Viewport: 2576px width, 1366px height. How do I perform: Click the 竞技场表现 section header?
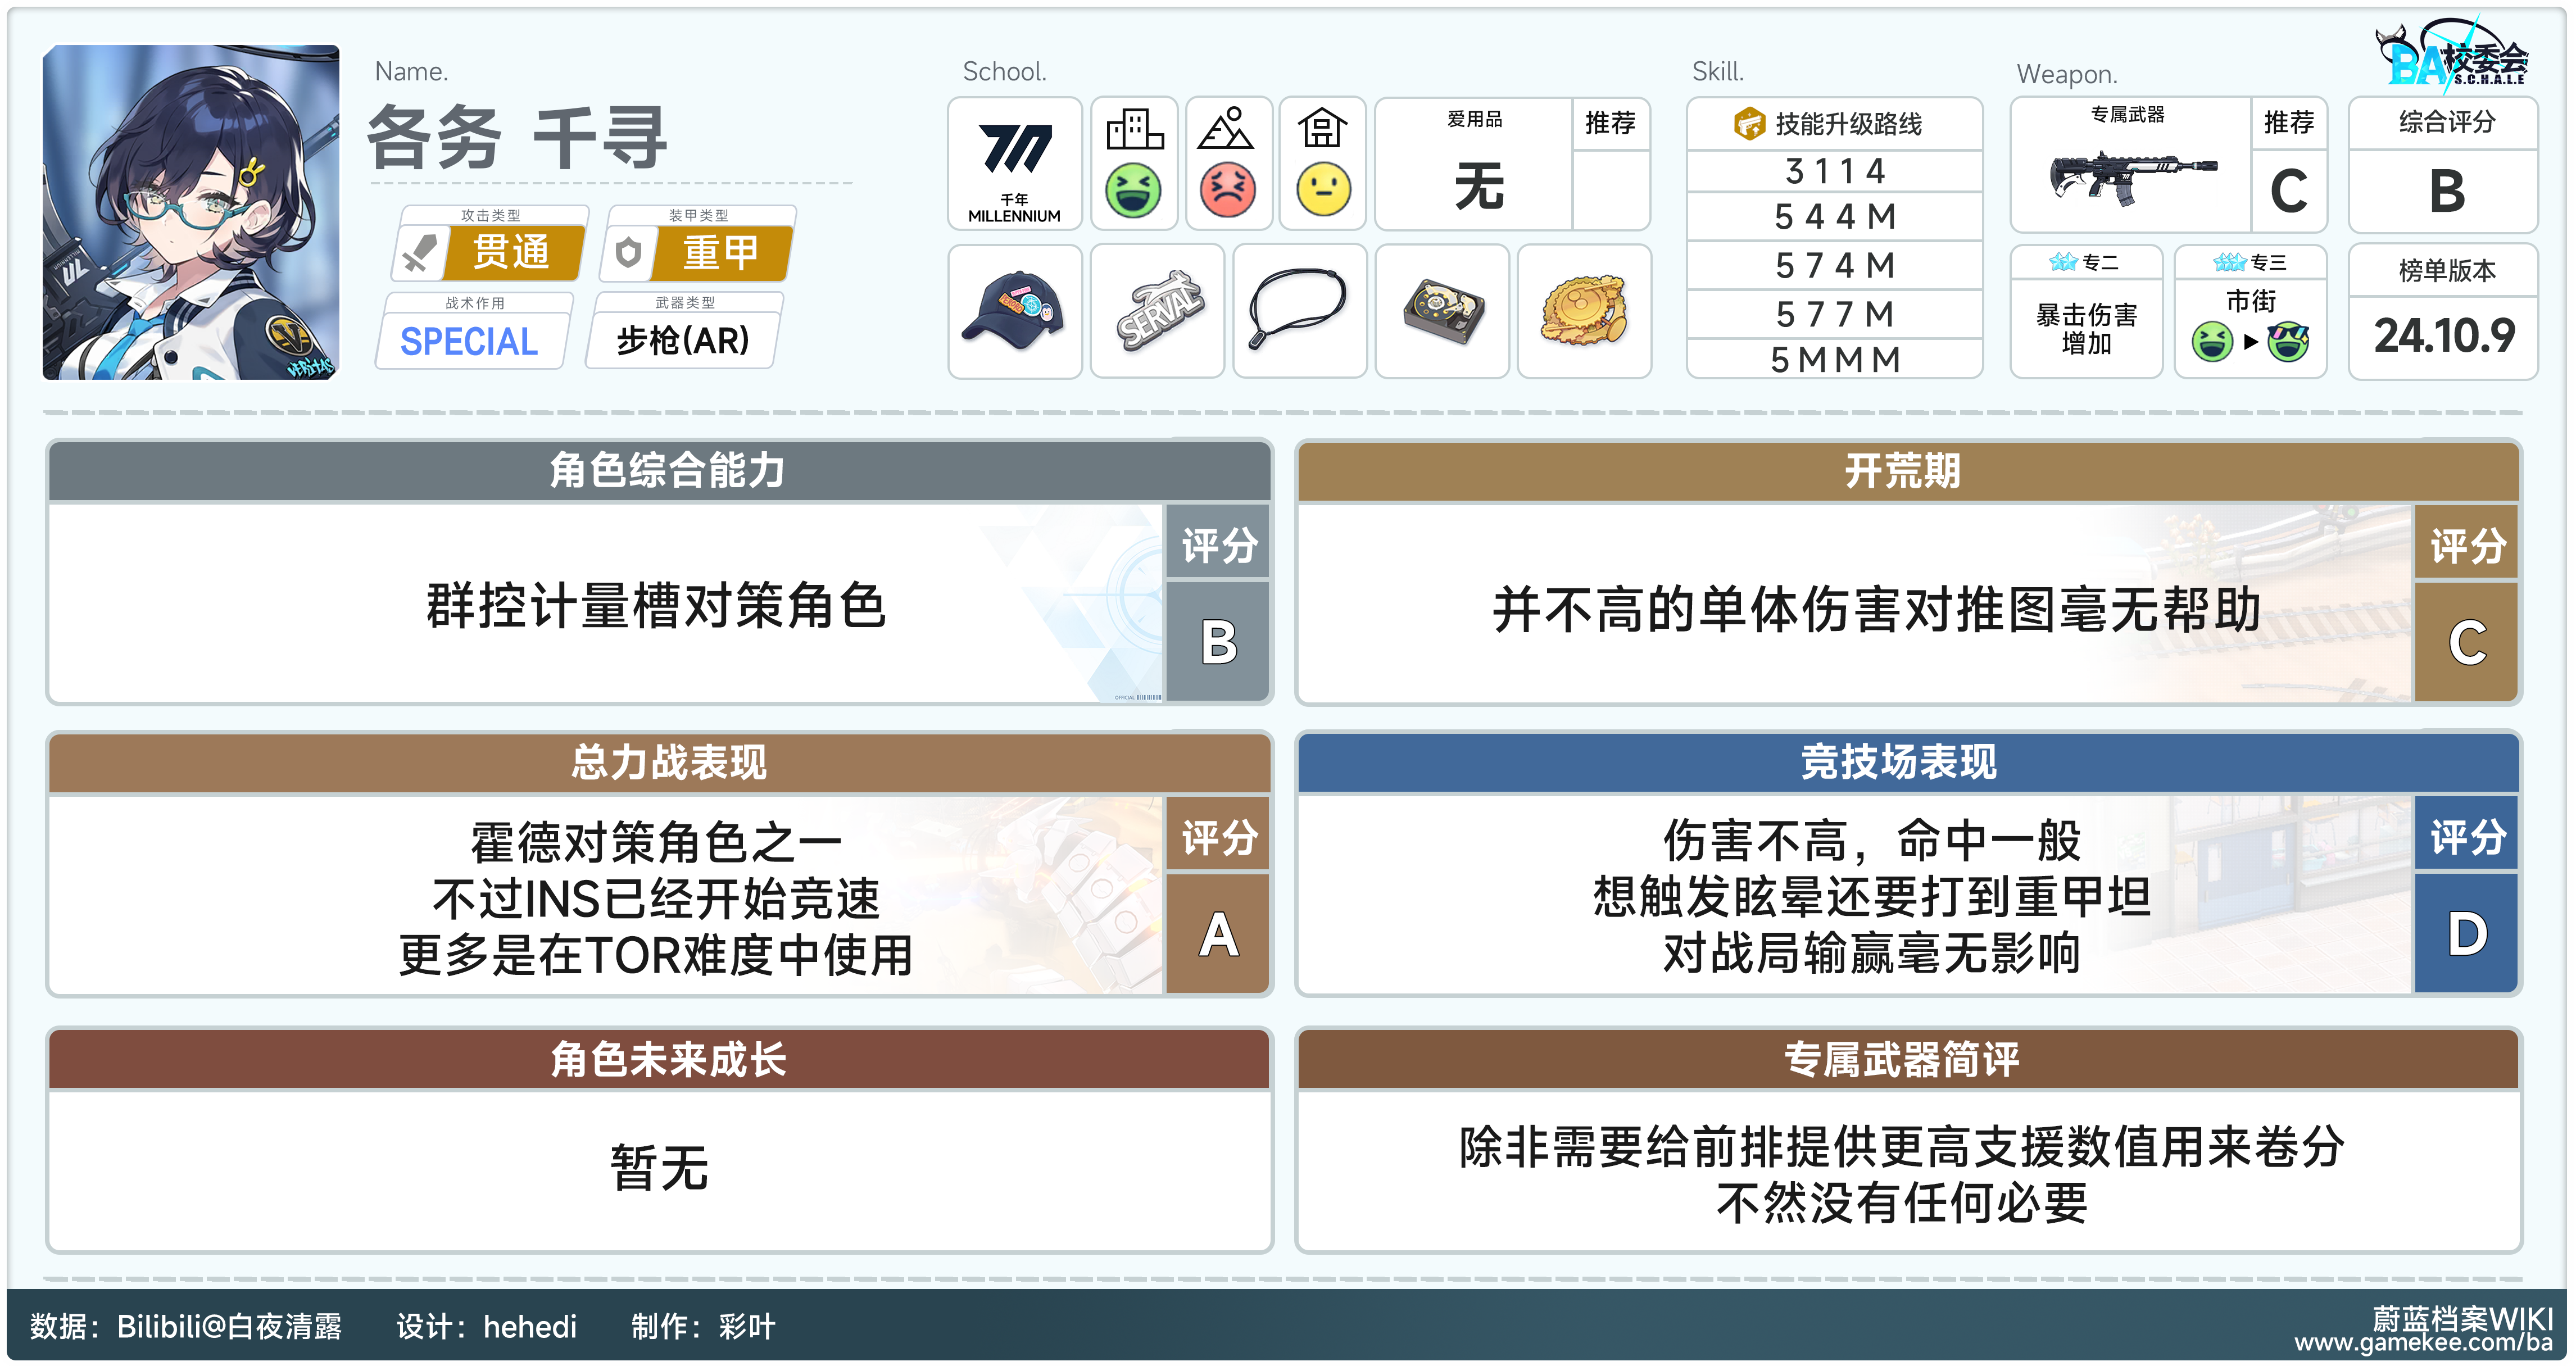1908,762
